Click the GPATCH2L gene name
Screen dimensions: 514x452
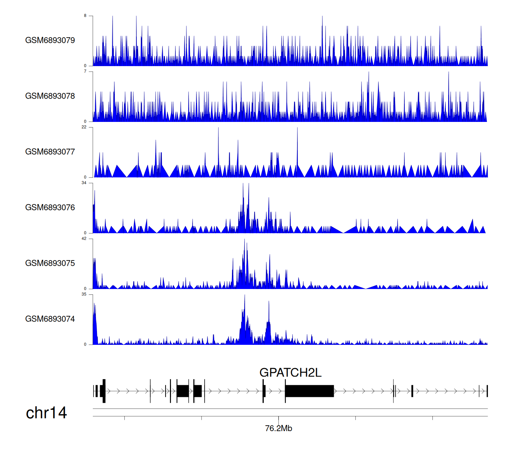pos(290,373)
